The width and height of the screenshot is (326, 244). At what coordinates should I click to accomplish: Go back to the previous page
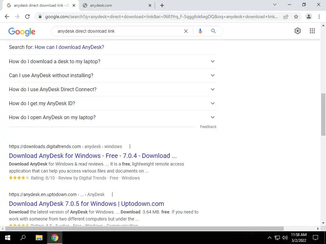(x=7, y=17)
